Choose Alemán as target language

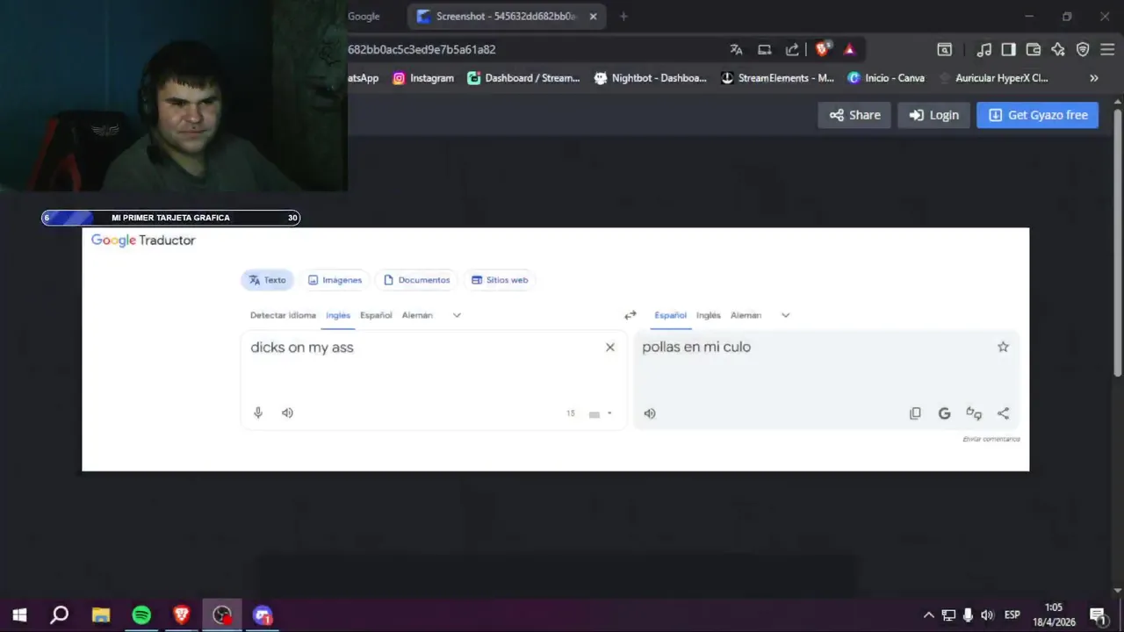pyautogui.click(x=746, y=315)
